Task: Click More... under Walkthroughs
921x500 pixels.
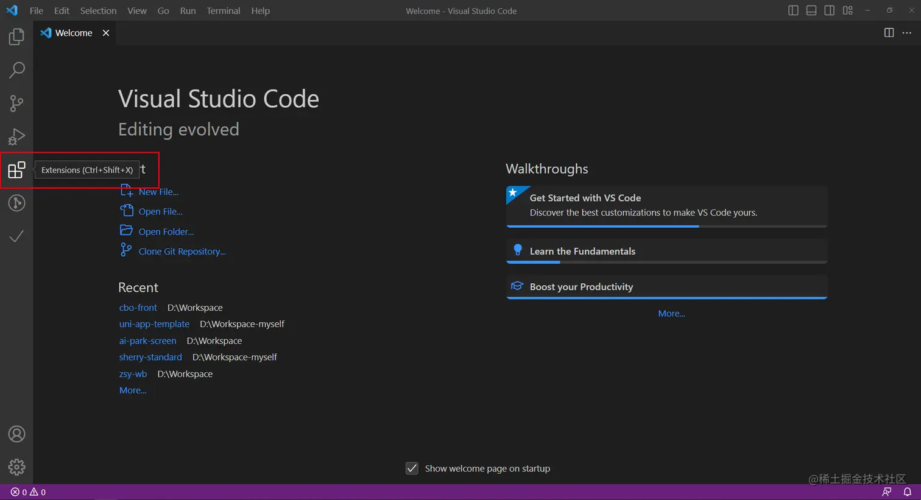Action: (671, 314)
